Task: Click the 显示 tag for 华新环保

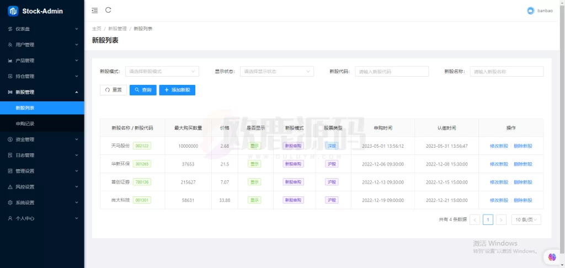Action: pyautogui.click(x=254, y=164)
